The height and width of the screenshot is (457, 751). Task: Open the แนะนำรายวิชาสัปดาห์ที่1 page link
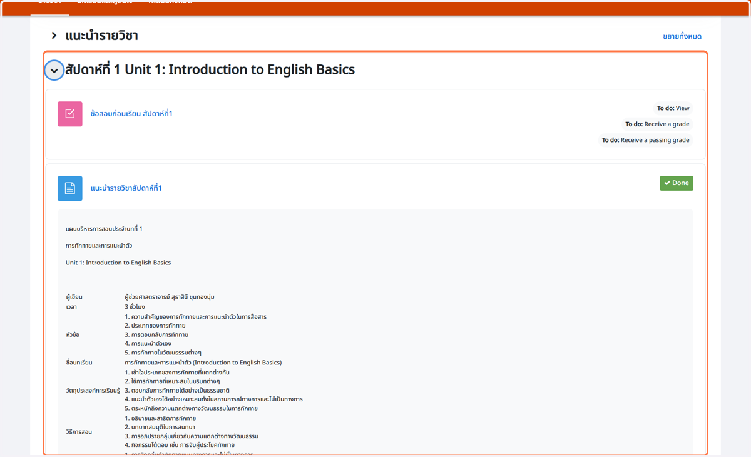coord(126,188)
